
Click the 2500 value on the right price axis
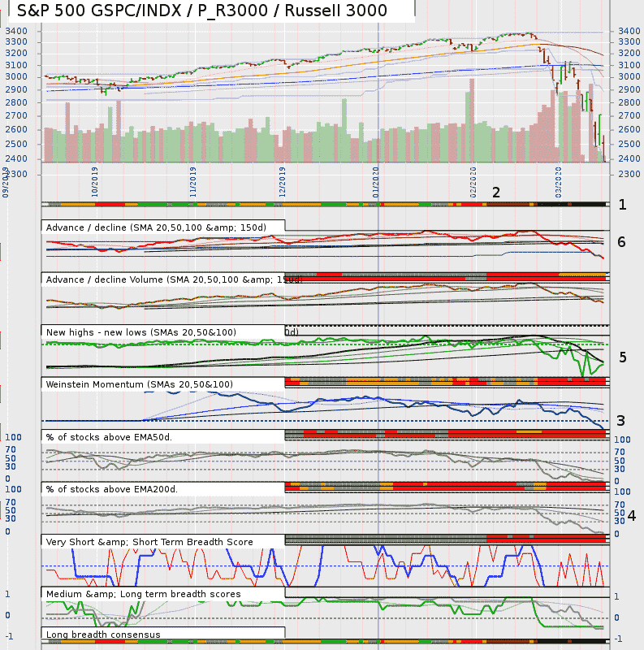point(629,144)
